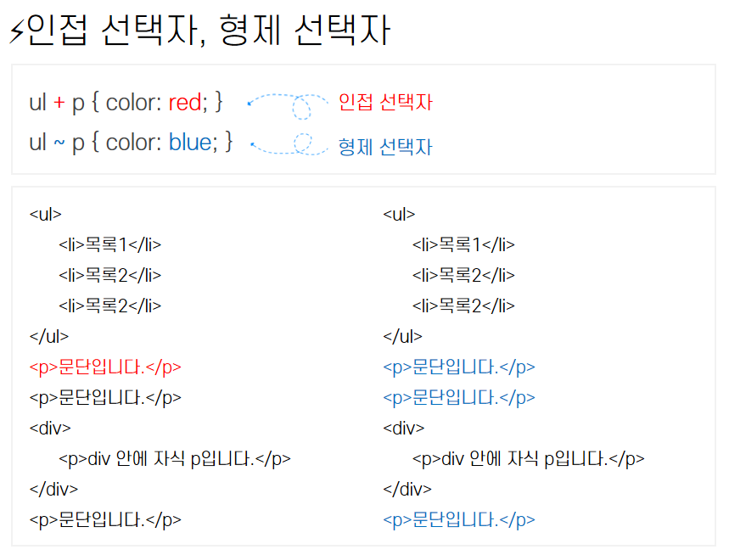Click the lightning bolt icon in the title
The width and height of the screenshot is (729, 555).
pos(17,32)
